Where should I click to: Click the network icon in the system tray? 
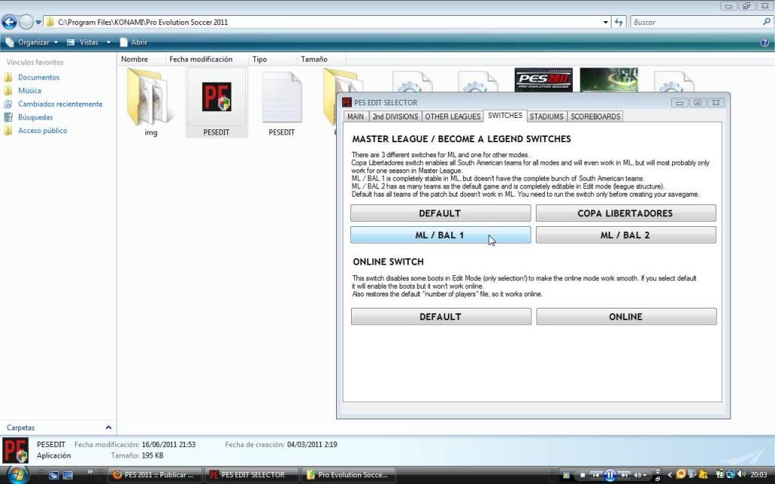pyautogui.click(x=730, y=475)
